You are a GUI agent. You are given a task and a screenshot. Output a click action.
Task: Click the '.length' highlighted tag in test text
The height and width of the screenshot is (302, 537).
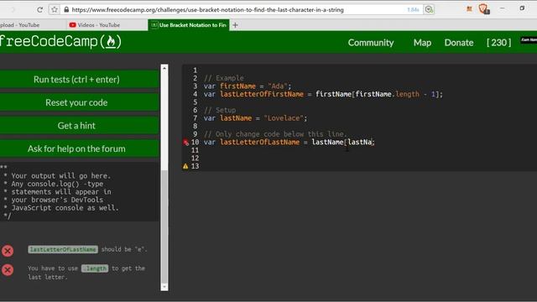(x=95, y=268)
